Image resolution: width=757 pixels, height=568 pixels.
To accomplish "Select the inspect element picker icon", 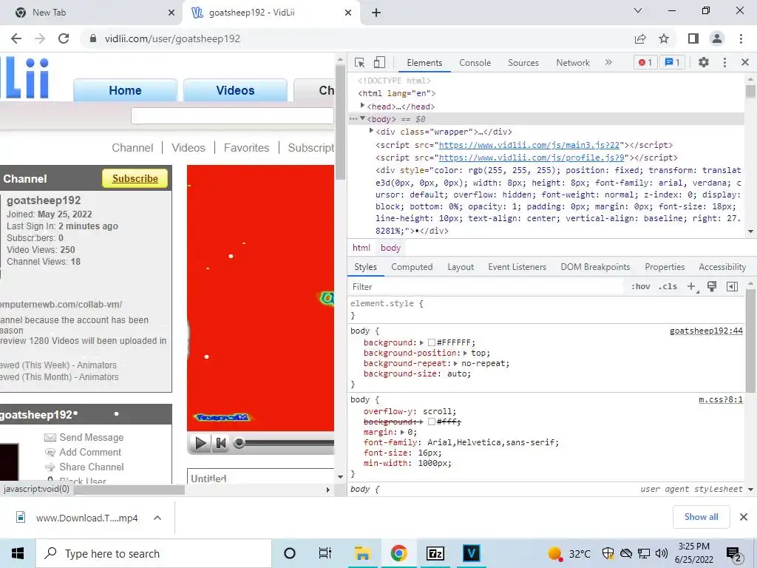I will [360, 62].
